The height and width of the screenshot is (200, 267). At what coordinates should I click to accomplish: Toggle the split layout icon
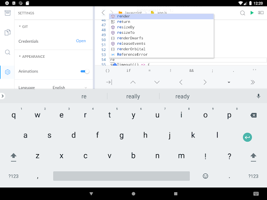point(261,12)
